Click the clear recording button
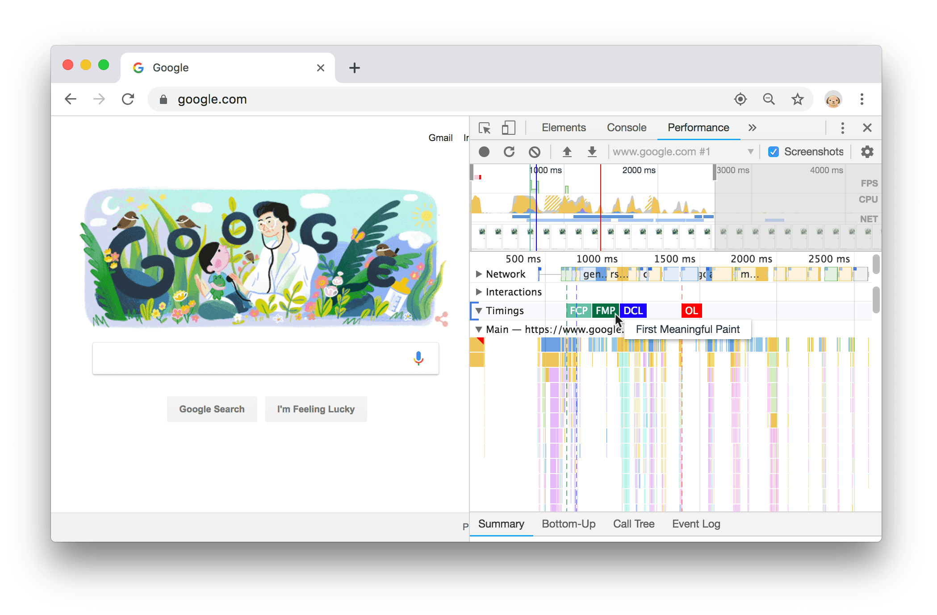937x615 pixels. pyautogui.click(x=535, y=152)
